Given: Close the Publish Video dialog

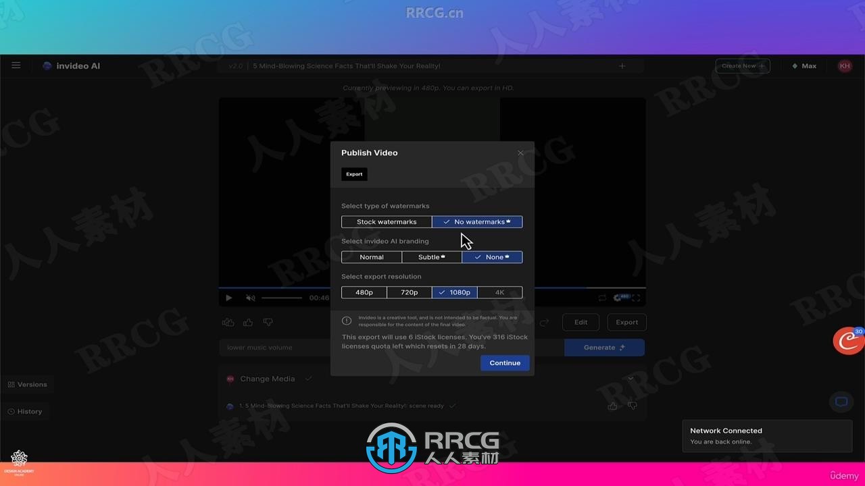Looking at the screenshot, I should click(520, 153).
